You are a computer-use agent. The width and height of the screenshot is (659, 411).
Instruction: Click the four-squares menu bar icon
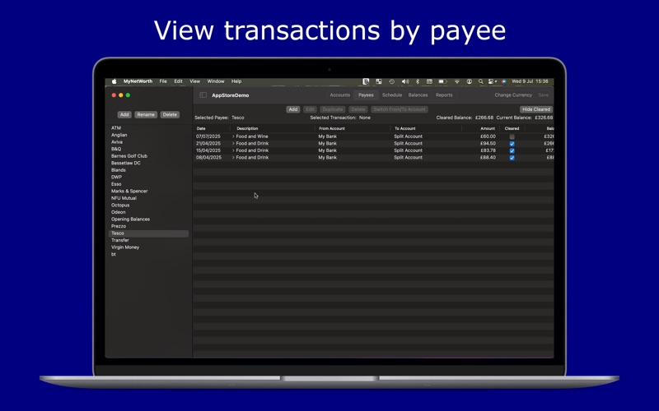379,81
